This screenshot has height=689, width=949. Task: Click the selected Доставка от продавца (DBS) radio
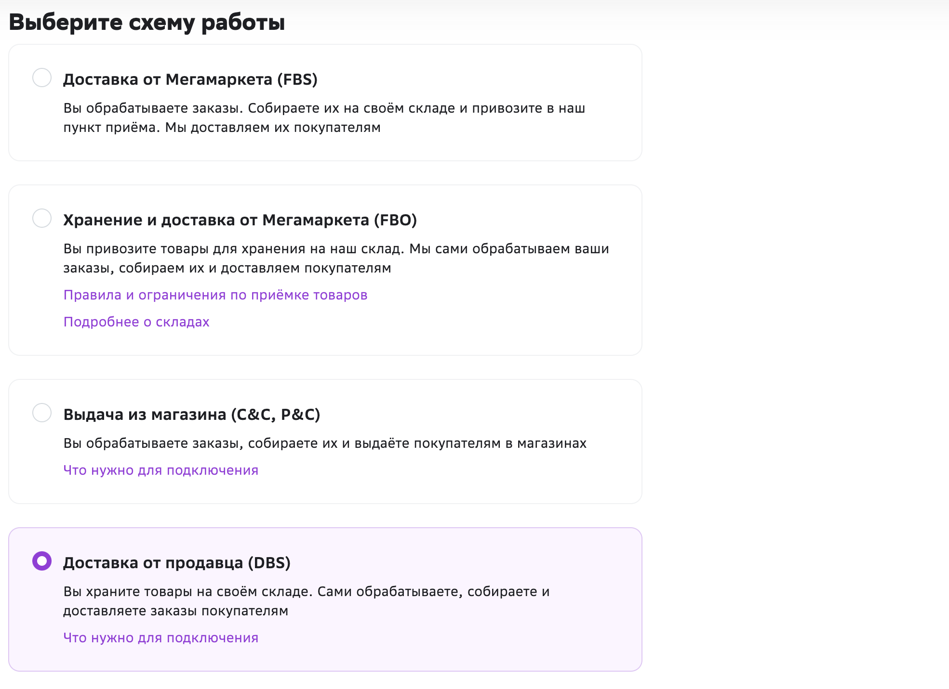pos(42,561)
